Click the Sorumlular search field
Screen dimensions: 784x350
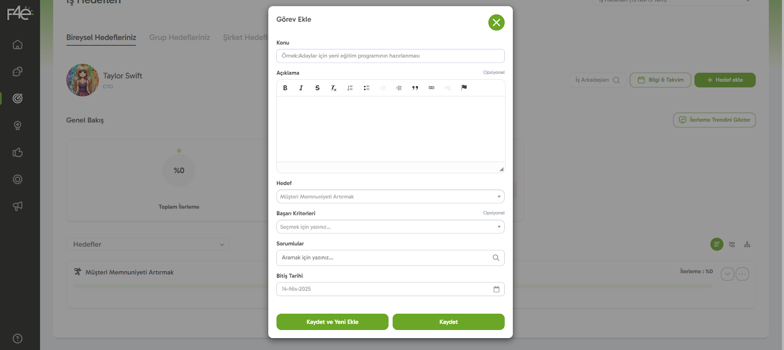(385, 258)
